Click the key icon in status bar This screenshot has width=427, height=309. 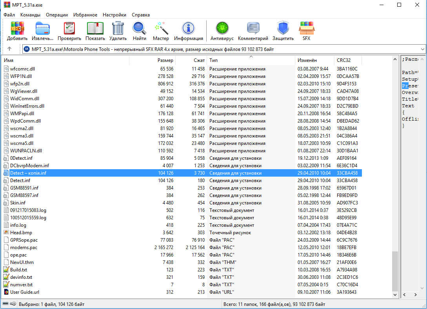point(13,304)
